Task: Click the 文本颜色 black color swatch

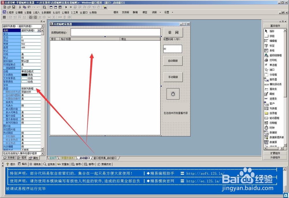Action: pyautogui.click(x=24, y=75)
